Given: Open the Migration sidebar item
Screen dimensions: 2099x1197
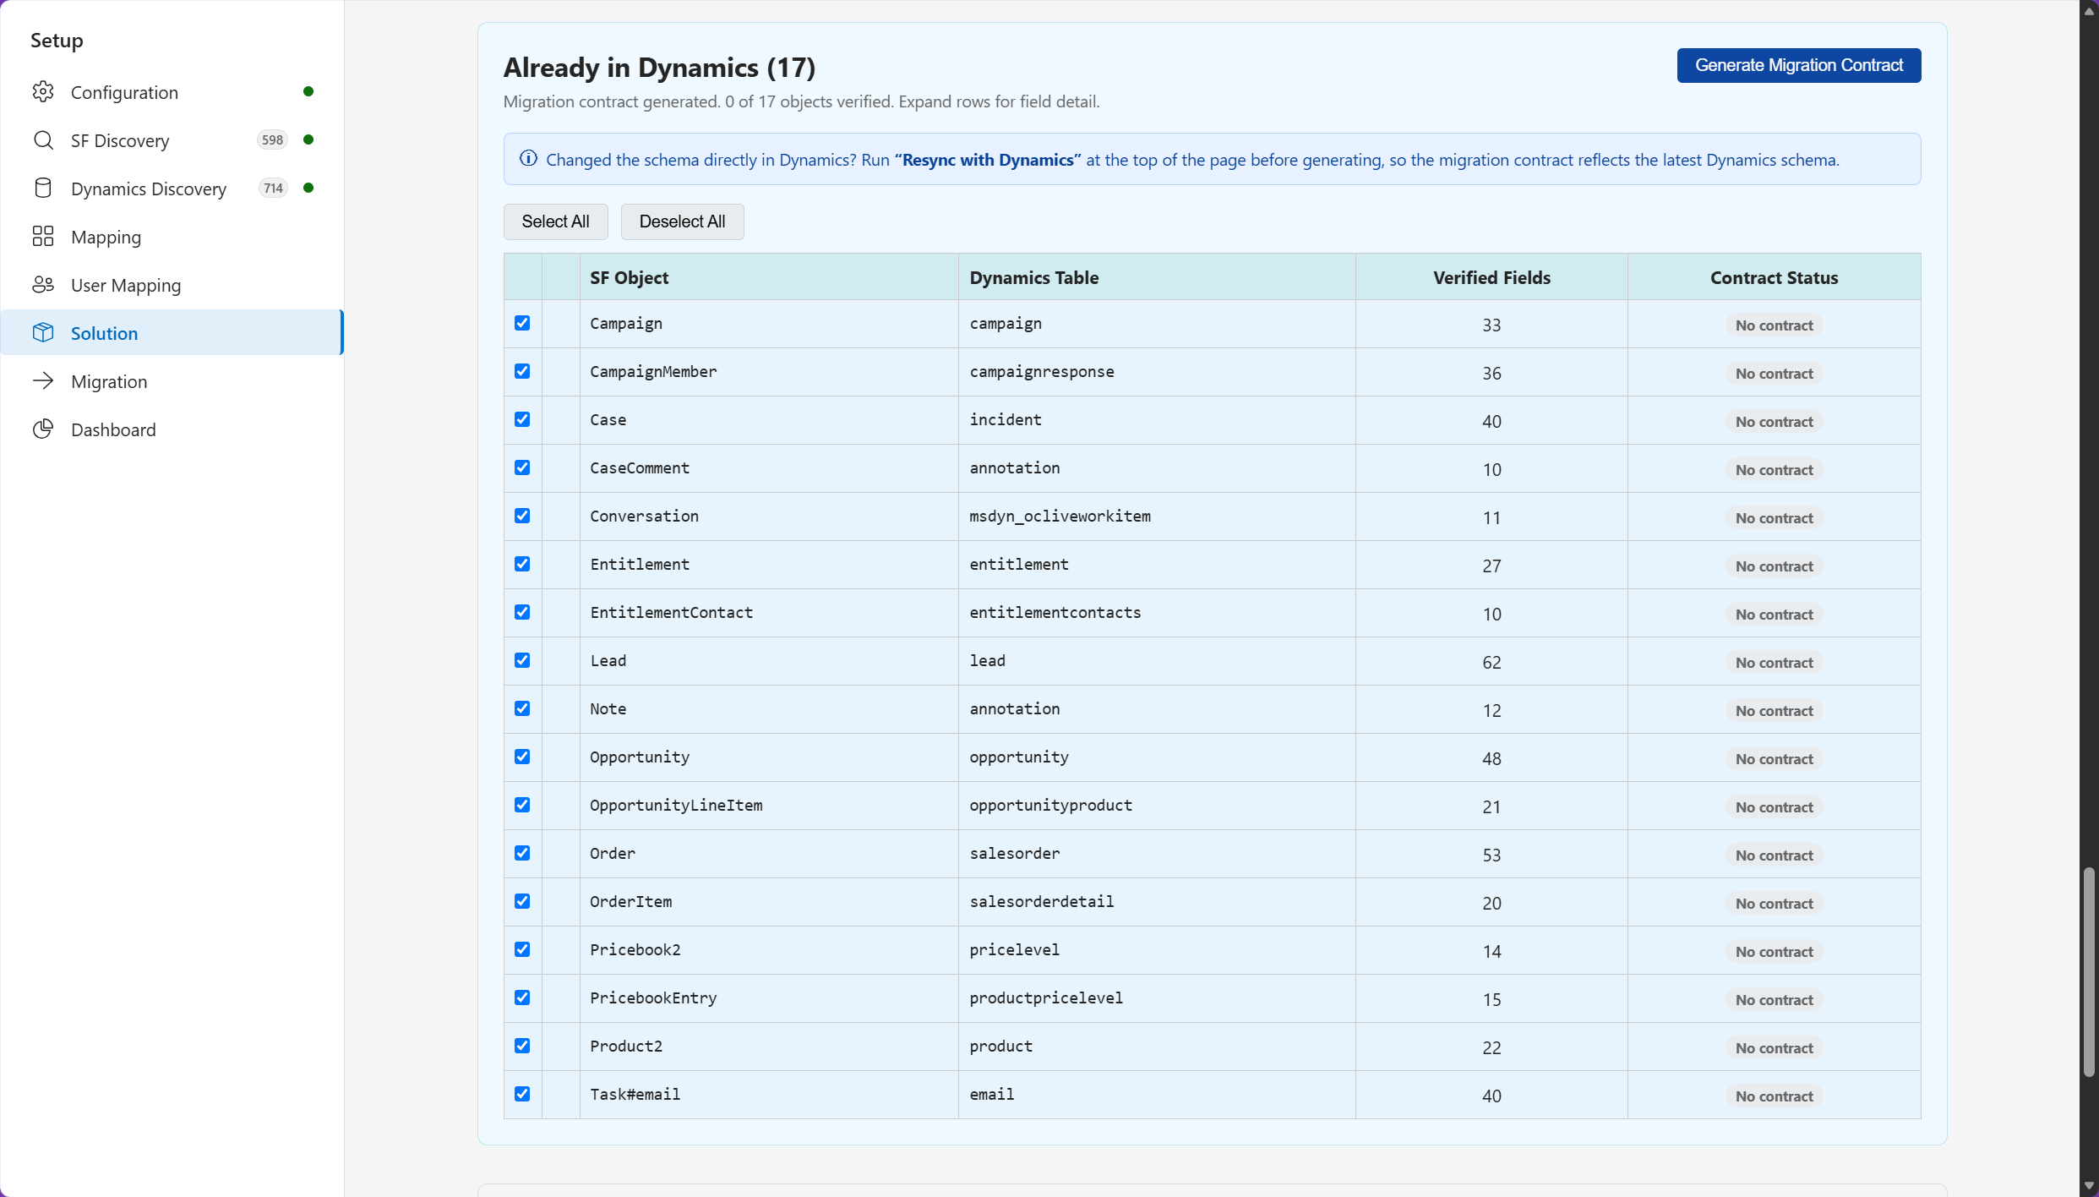Looking at the screenshot, I should click(172, 380).
